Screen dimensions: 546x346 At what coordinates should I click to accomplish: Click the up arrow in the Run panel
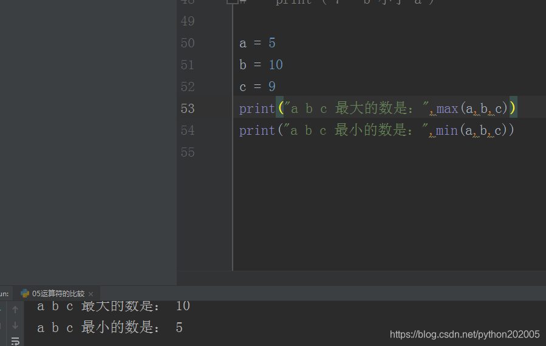pos(15,310)
